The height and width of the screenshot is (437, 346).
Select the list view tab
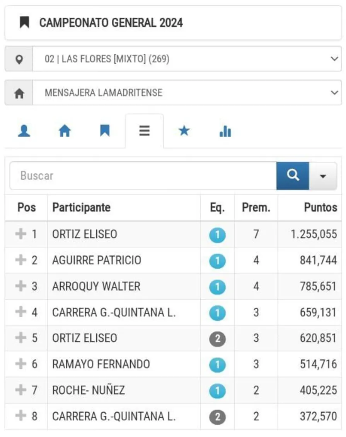tap(145, 131)
